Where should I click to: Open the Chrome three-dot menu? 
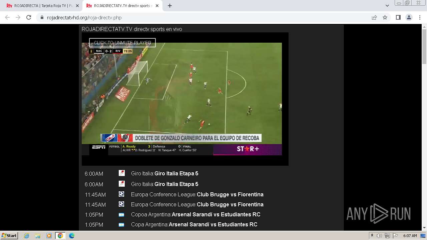[x=420, y=17]
